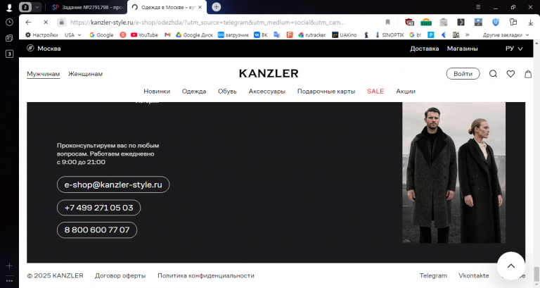Expand the USA bookmarks folder
Screen dimensions: 540x288
tap(73, 35)
